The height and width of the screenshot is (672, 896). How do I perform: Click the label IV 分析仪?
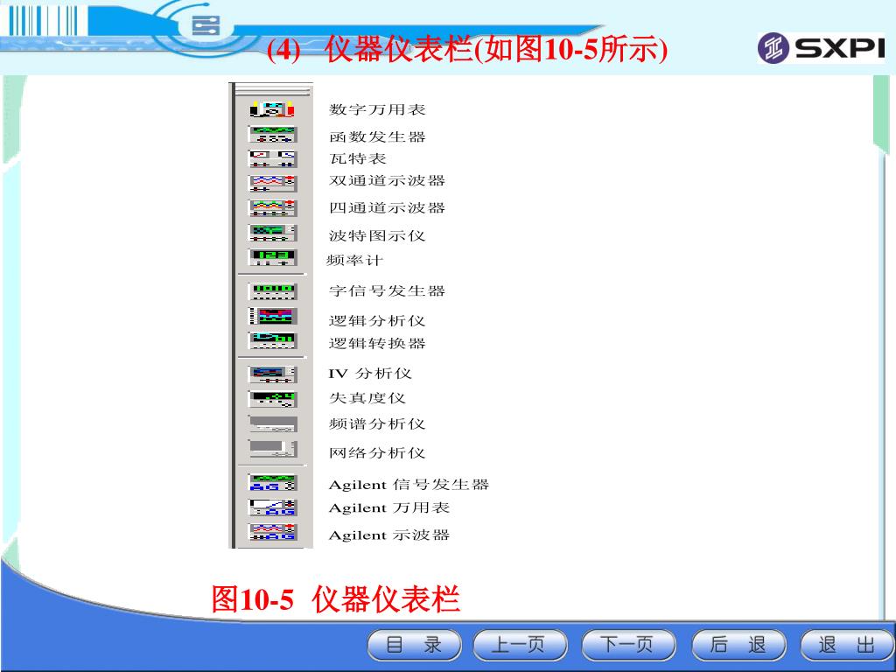(370, 374)
